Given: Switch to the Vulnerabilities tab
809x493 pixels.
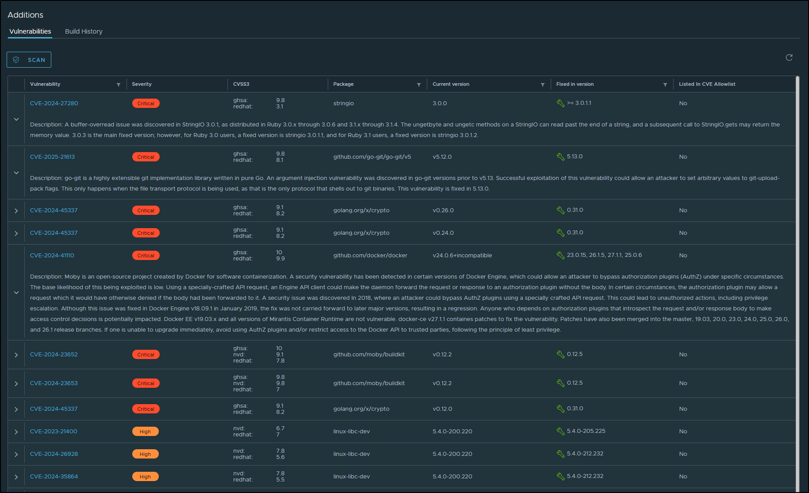Looking at the screenshot, I should [x=30, y=31].
